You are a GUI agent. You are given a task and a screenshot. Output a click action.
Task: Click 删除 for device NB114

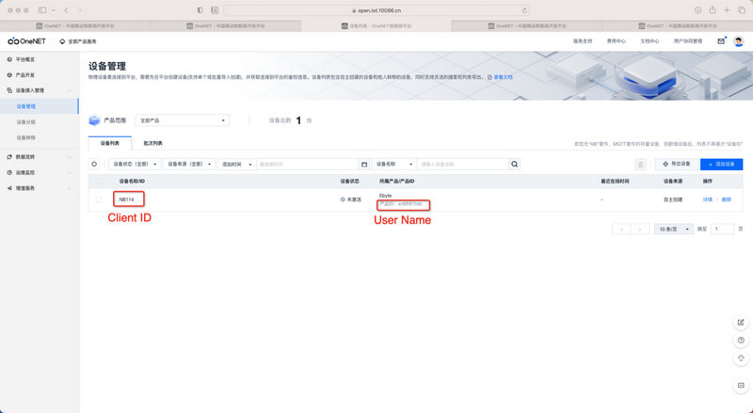tap(726, 199)
